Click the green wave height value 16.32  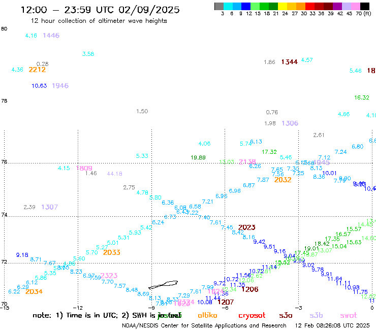[x=362, y=97]
